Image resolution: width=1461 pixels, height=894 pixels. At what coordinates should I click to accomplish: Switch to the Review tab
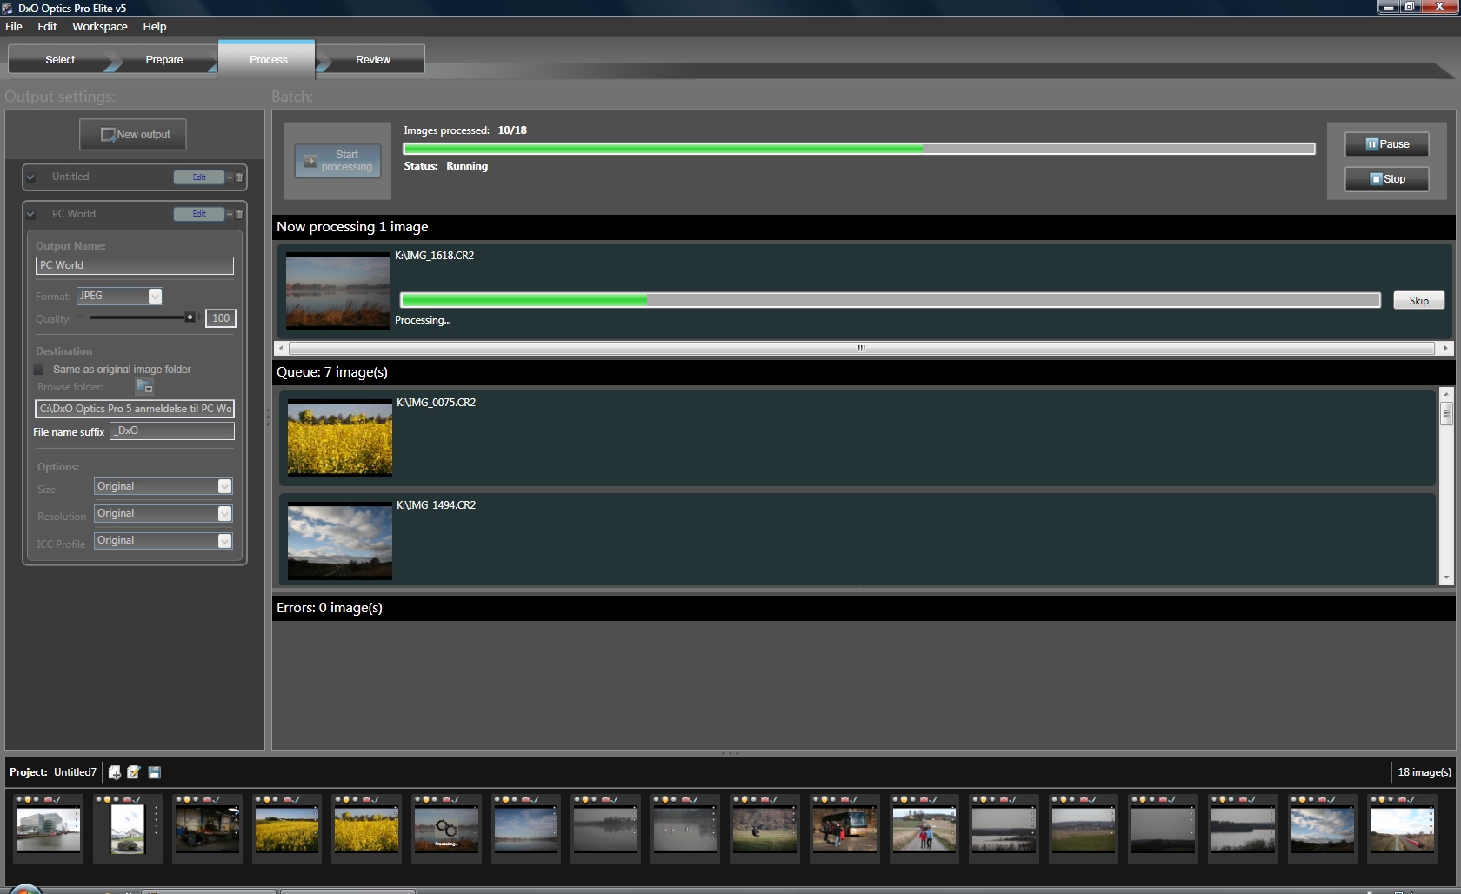pos(372,60)
